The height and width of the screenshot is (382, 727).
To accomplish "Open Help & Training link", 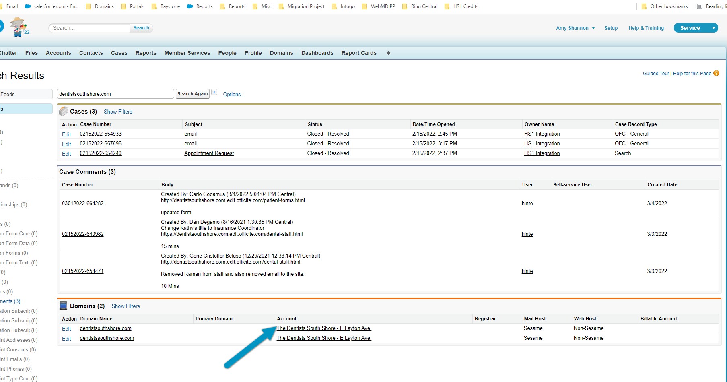I will [x=646, y=28].
